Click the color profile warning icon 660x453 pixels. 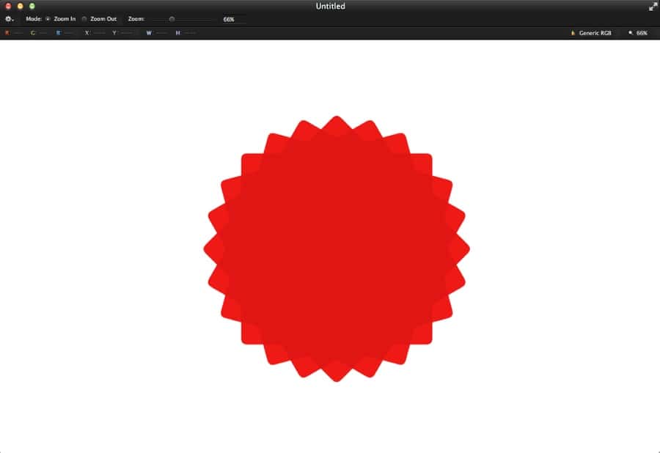573,33
